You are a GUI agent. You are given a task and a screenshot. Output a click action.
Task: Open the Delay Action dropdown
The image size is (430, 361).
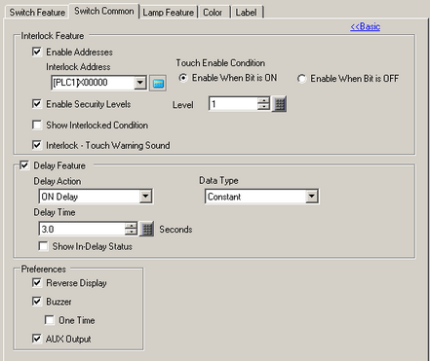(x=145, y=197)
